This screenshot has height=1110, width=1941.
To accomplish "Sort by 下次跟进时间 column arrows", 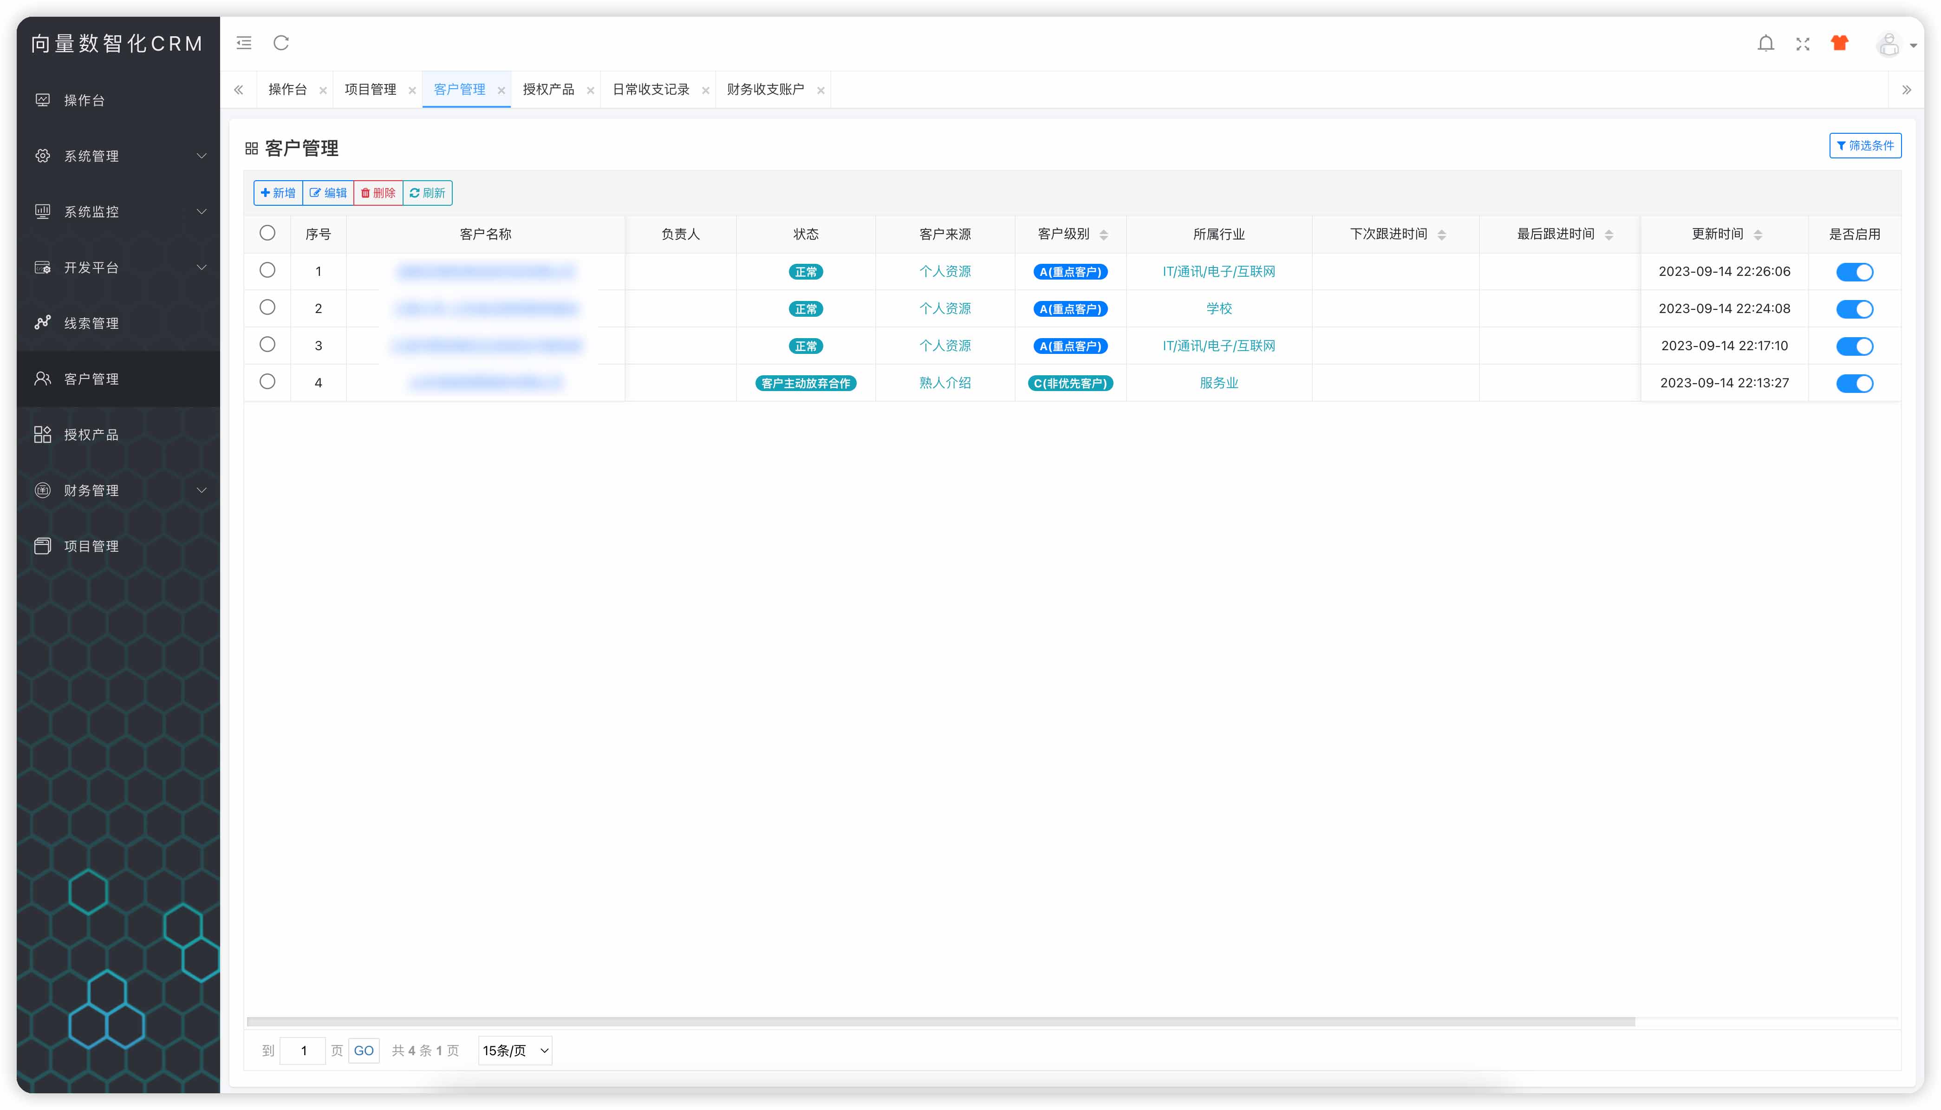I will [1442, 235].
